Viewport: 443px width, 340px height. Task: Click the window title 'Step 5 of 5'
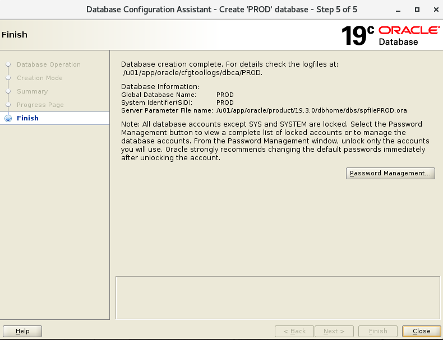tap(337, 10)
